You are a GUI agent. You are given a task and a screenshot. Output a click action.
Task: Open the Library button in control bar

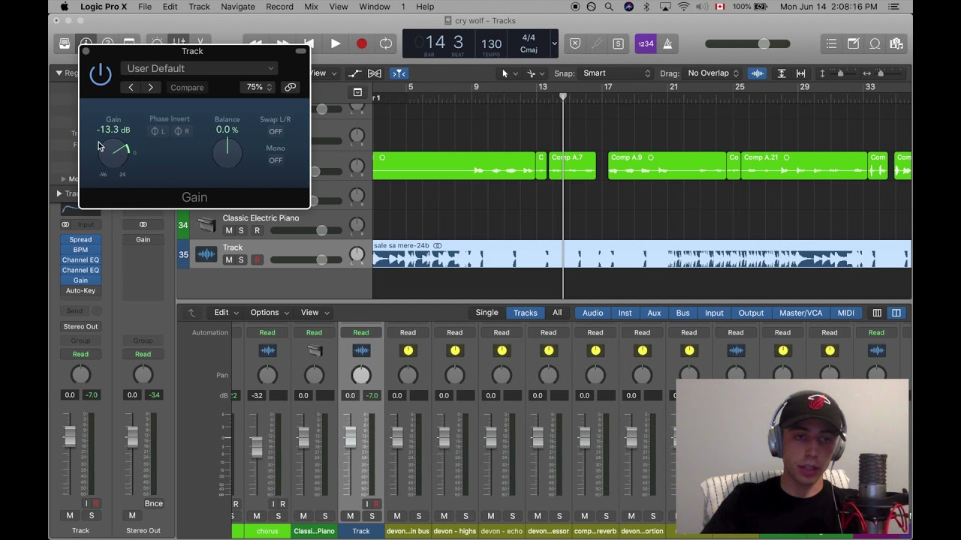65,43
